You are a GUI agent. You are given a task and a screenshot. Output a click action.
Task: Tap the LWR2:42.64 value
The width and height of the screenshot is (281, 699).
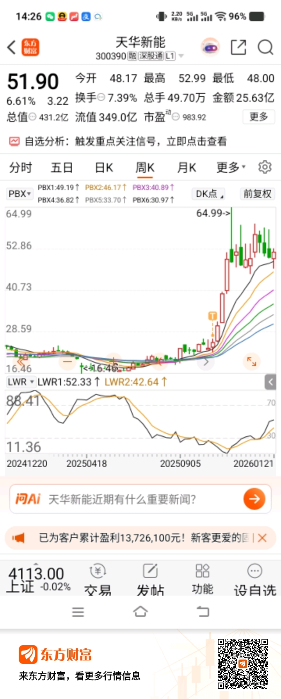(136, 382)
